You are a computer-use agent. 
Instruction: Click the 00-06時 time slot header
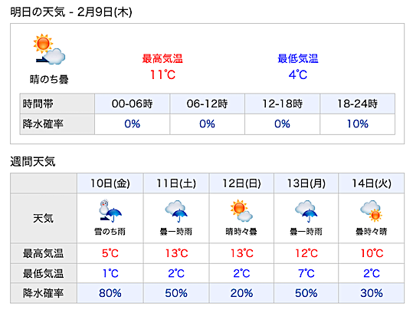[x=133, y=104]
